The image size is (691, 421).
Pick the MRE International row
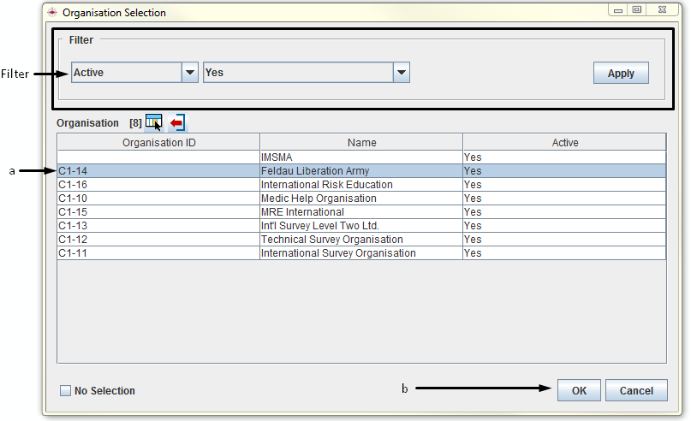click(302, 212)
